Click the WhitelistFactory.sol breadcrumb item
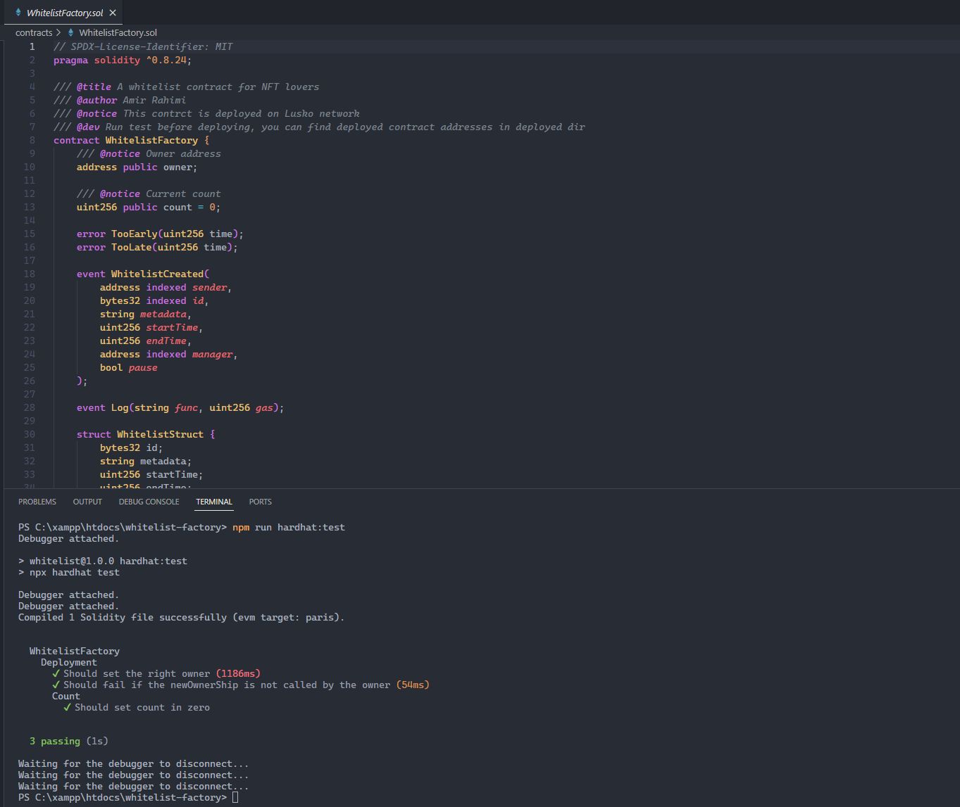 (x=118, y=32)
